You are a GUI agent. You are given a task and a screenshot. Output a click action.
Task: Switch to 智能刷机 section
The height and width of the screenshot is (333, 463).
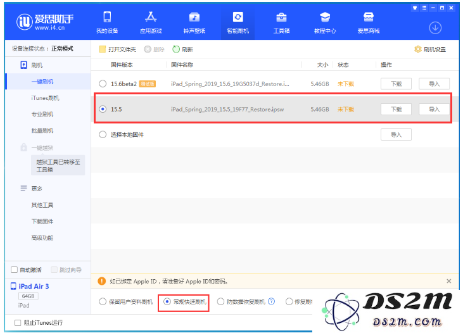click(238, 22)
